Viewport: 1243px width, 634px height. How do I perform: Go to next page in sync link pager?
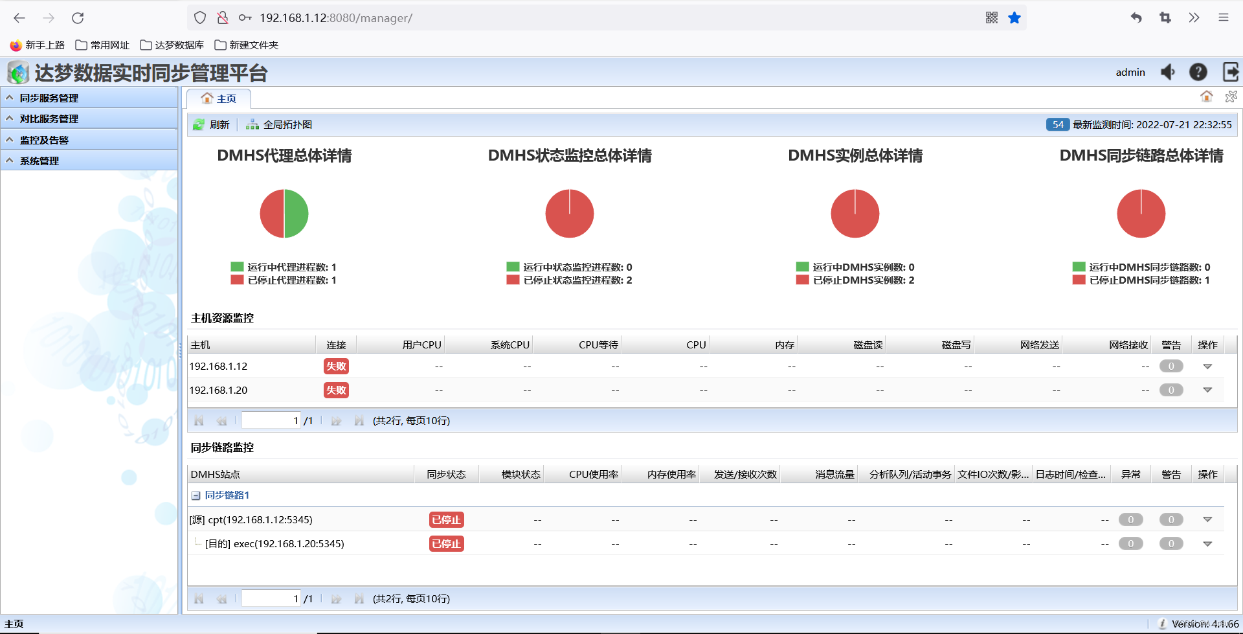336,599
